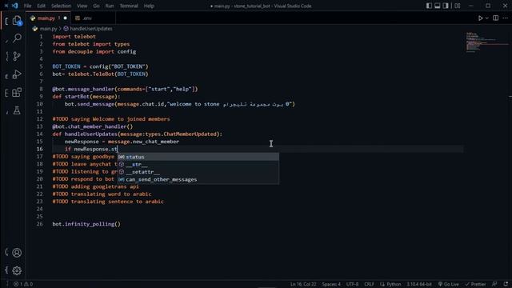Click the '@bot.chat_member_handler()' decorator line

(93, 126)
